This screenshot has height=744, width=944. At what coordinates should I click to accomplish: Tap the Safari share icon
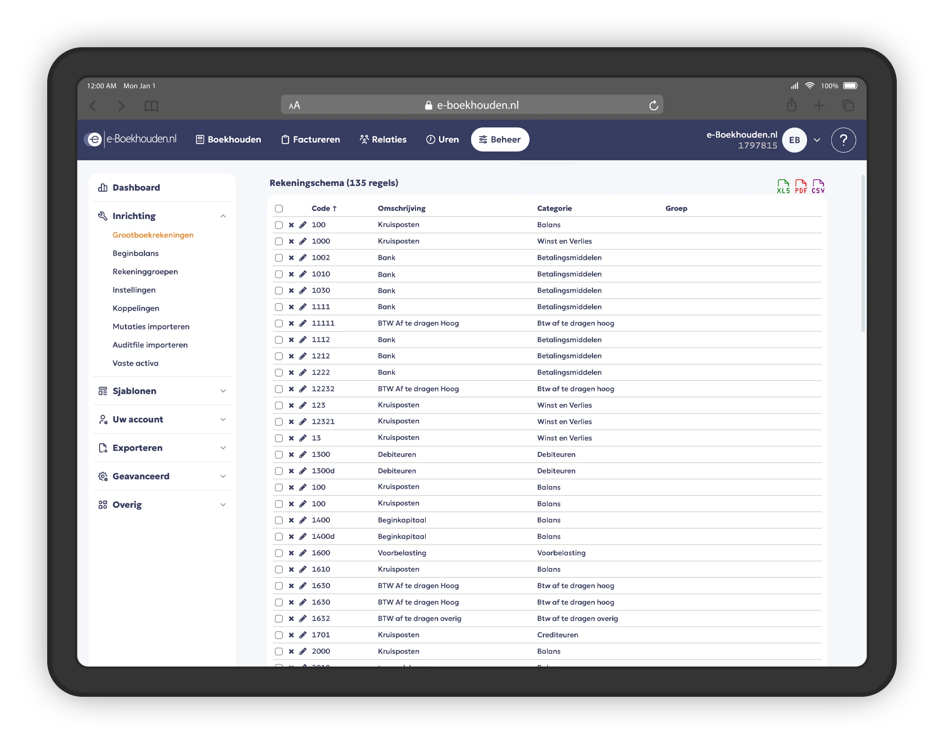792,105
